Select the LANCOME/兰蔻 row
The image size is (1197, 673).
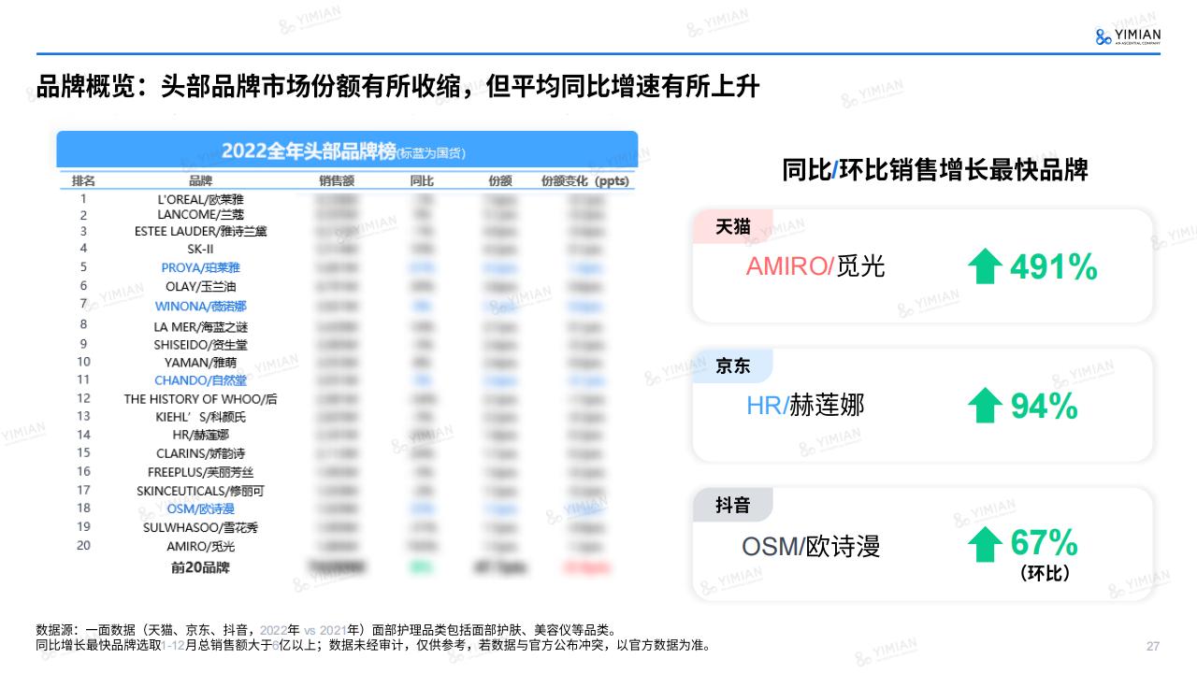(x=346, y=215)
